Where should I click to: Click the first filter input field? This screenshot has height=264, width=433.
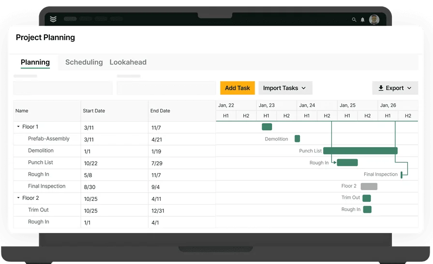pyautogui.click(x=63, y=88)
